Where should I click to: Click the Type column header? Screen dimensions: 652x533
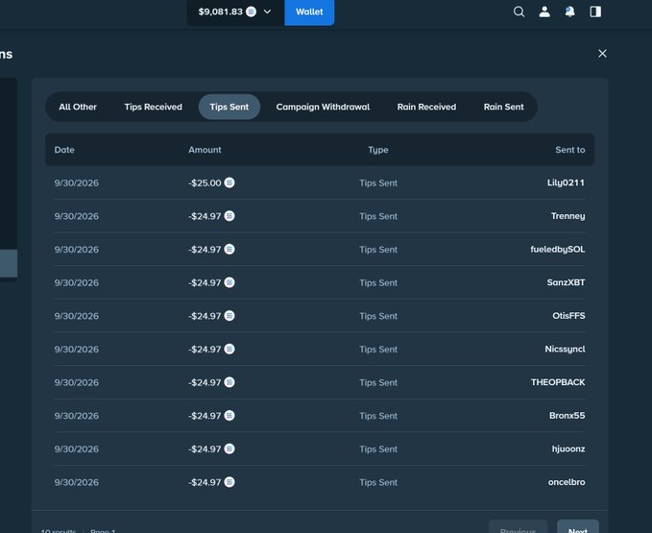click(378, 150)
